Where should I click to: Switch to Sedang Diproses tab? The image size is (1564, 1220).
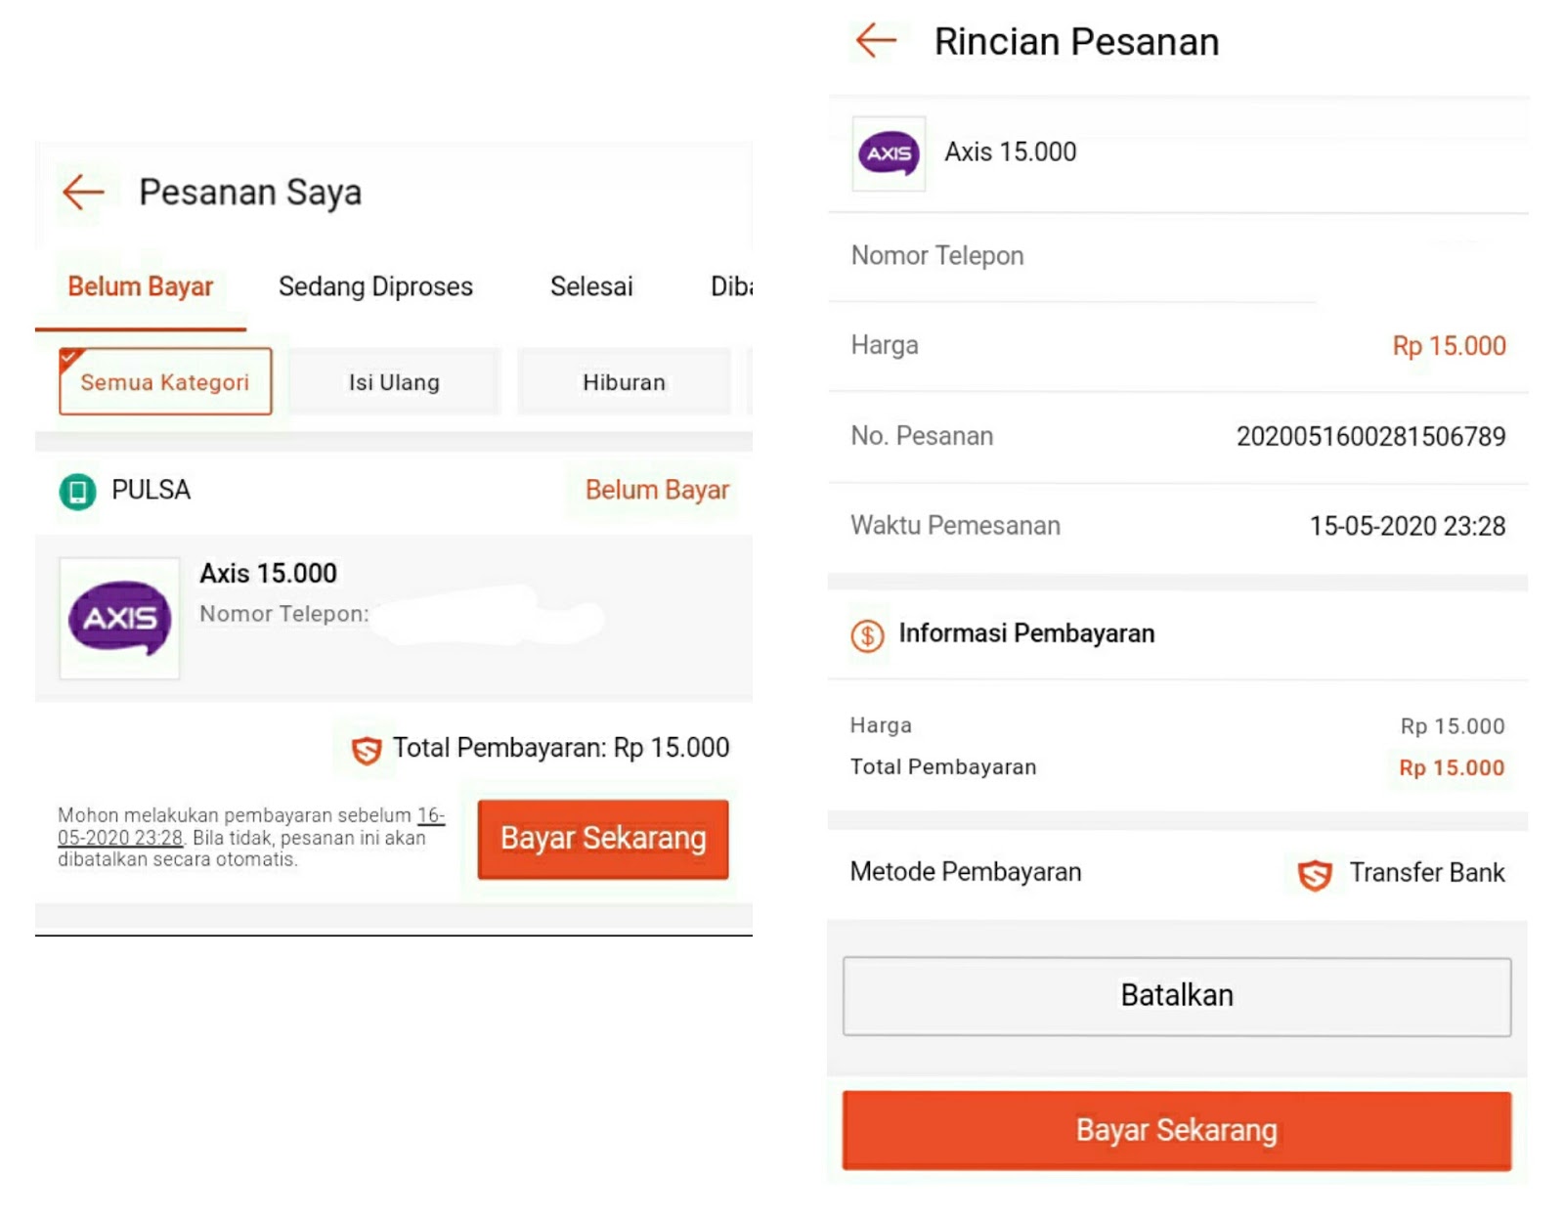tap(375, 286)
